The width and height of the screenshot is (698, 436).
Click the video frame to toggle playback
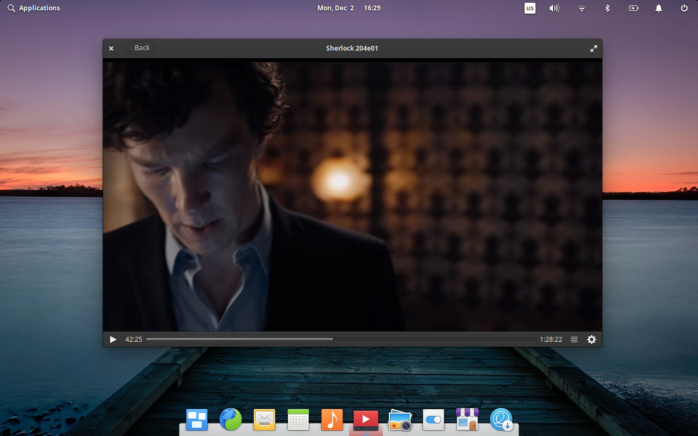point(352,196)
